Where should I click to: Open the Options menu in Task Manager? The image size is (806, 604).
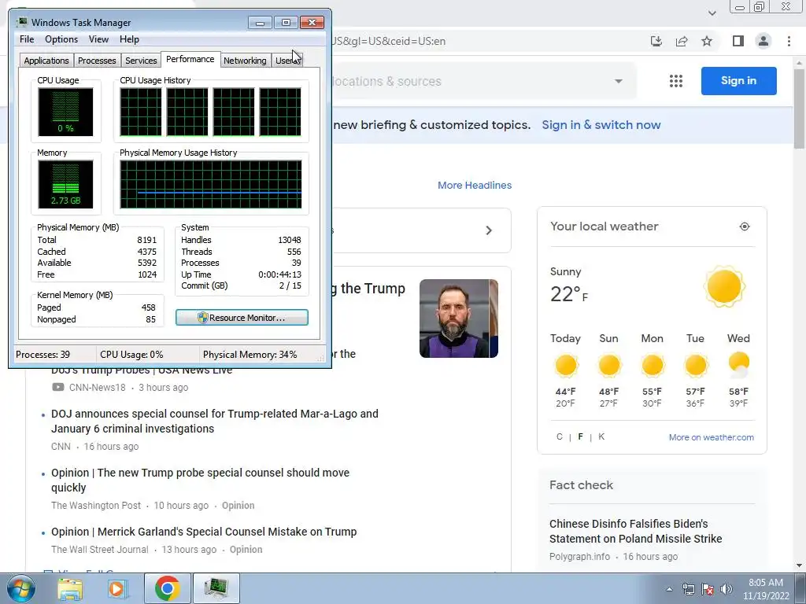(x=61, y=39)
